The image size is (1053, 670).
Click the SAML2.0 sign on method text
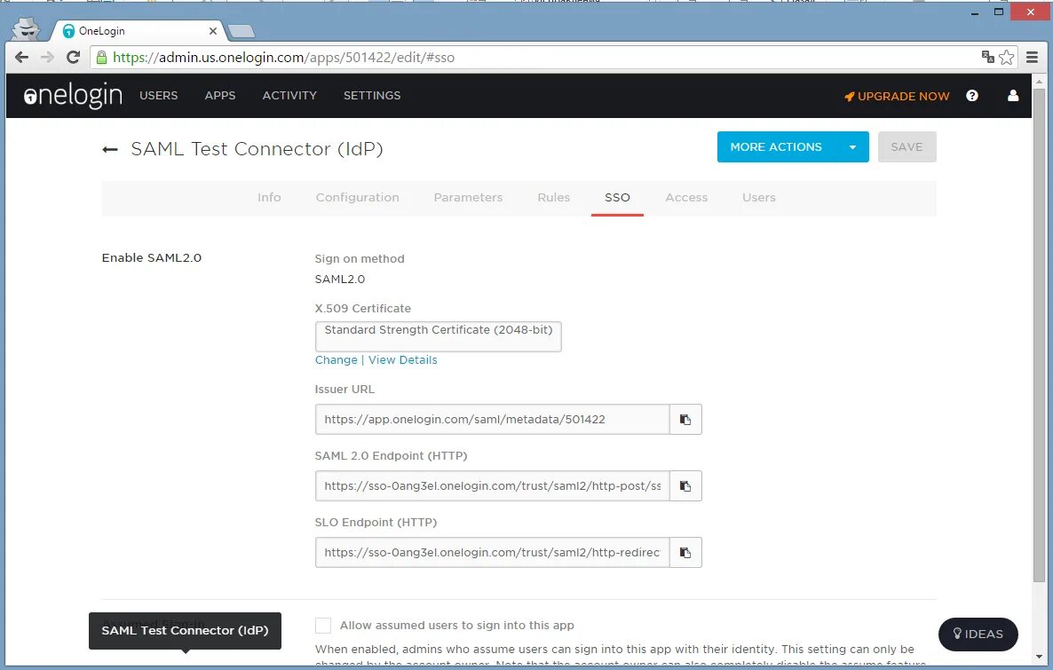[x=340, y=280]
